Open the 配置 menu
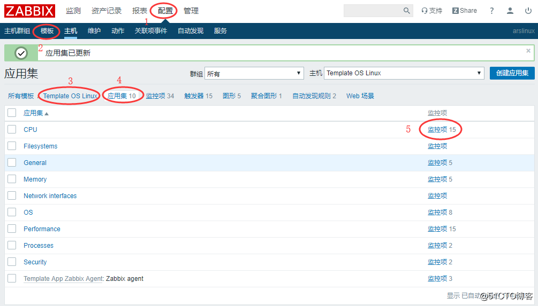Screen dimensions: 538x306 (x=165, y=11)
